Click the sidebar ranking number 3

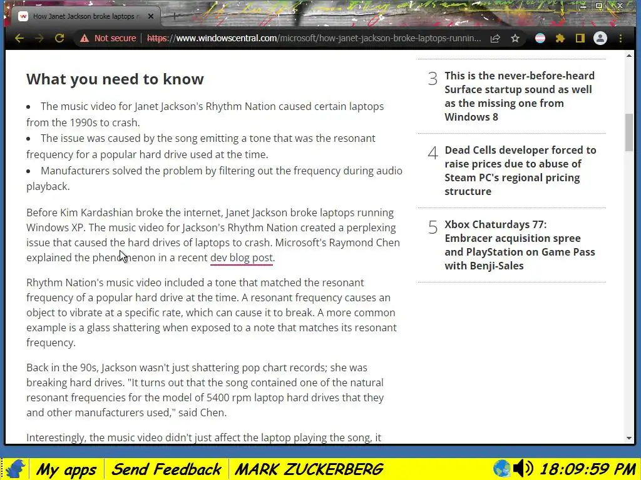tap(433, 78)
